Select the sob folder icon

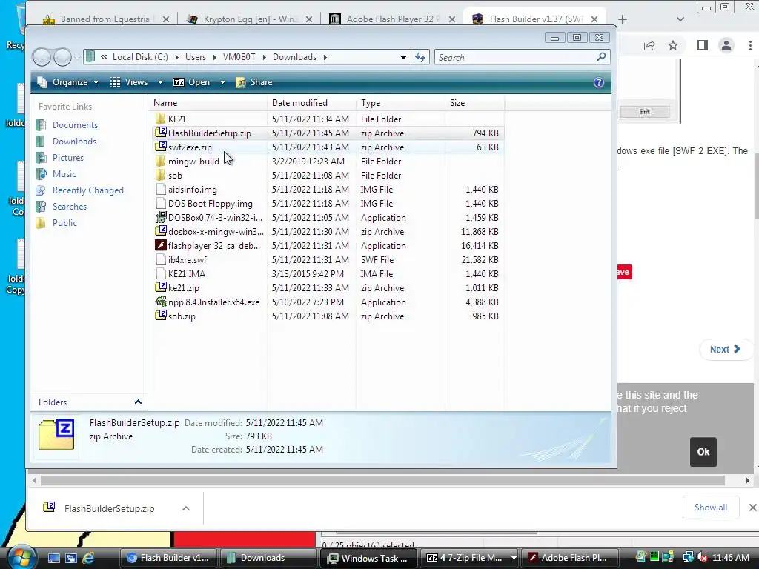pos(161,175)
